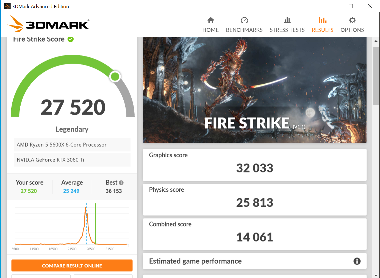Click the Fire Strike Score heading

click(x=39, y=39)
